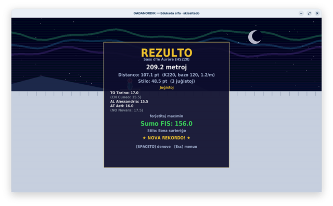Image resolution: width=333 pixels, height=206 pixels.
Task: Click the NOVA REKORDO! banner
Action: tap(166, 138)
